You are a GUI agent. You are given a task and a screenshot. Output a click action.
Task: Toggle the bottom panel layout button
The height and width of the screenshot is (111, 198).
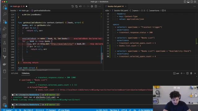(188, 2)
